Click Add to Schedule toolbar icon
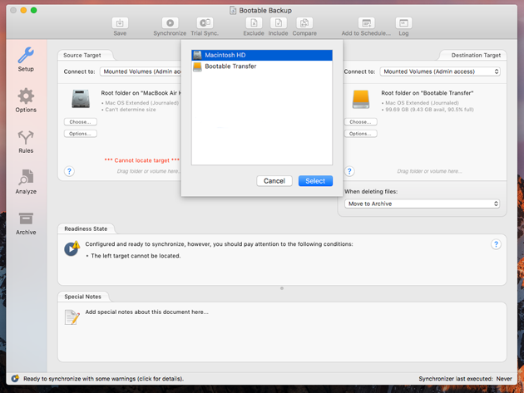Image resolution: width=524 pixels, height=393 pixels. pyautogui.click(x=366, y=23)
